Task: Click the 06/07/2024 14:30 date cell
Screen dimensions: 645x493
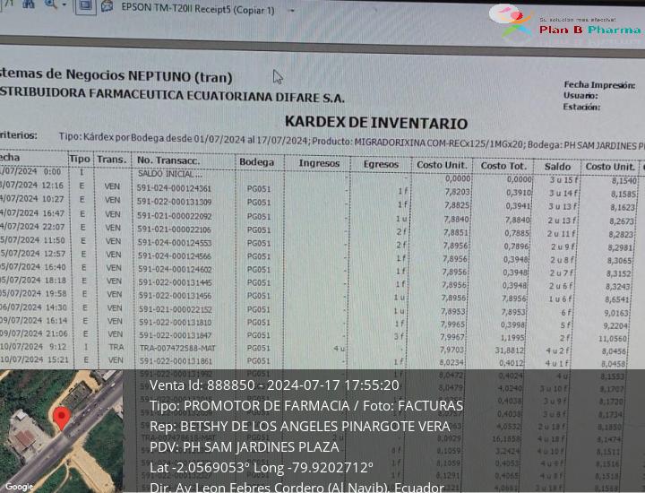Action: [33, 307]
